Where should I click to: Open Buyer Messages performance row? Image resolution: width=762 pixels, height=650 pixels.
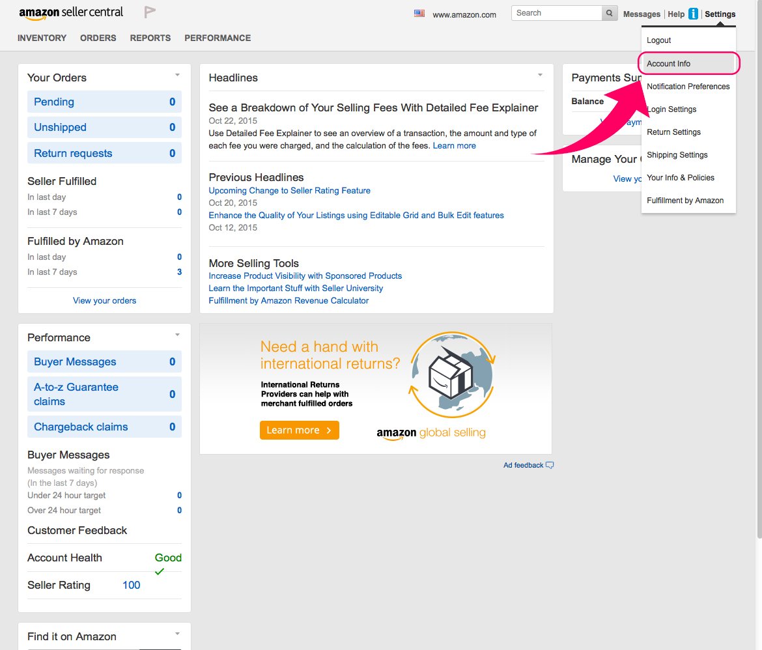click(x=104, y=361)
